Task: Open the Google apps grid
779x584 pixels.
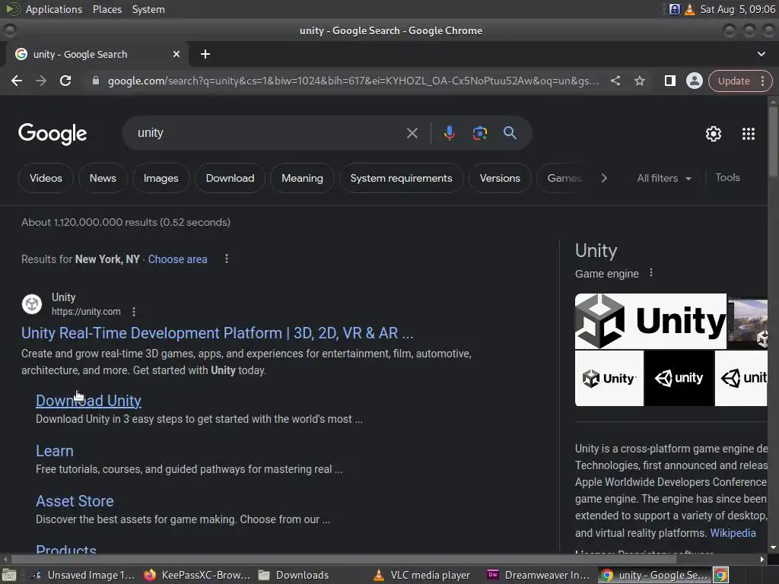Action: [x=749, y=134]
